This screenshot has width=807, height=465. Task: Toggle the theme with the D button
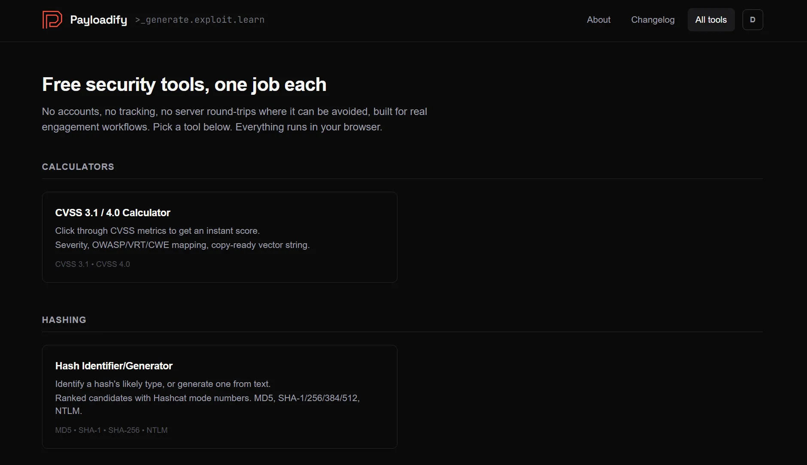[752, 20]
